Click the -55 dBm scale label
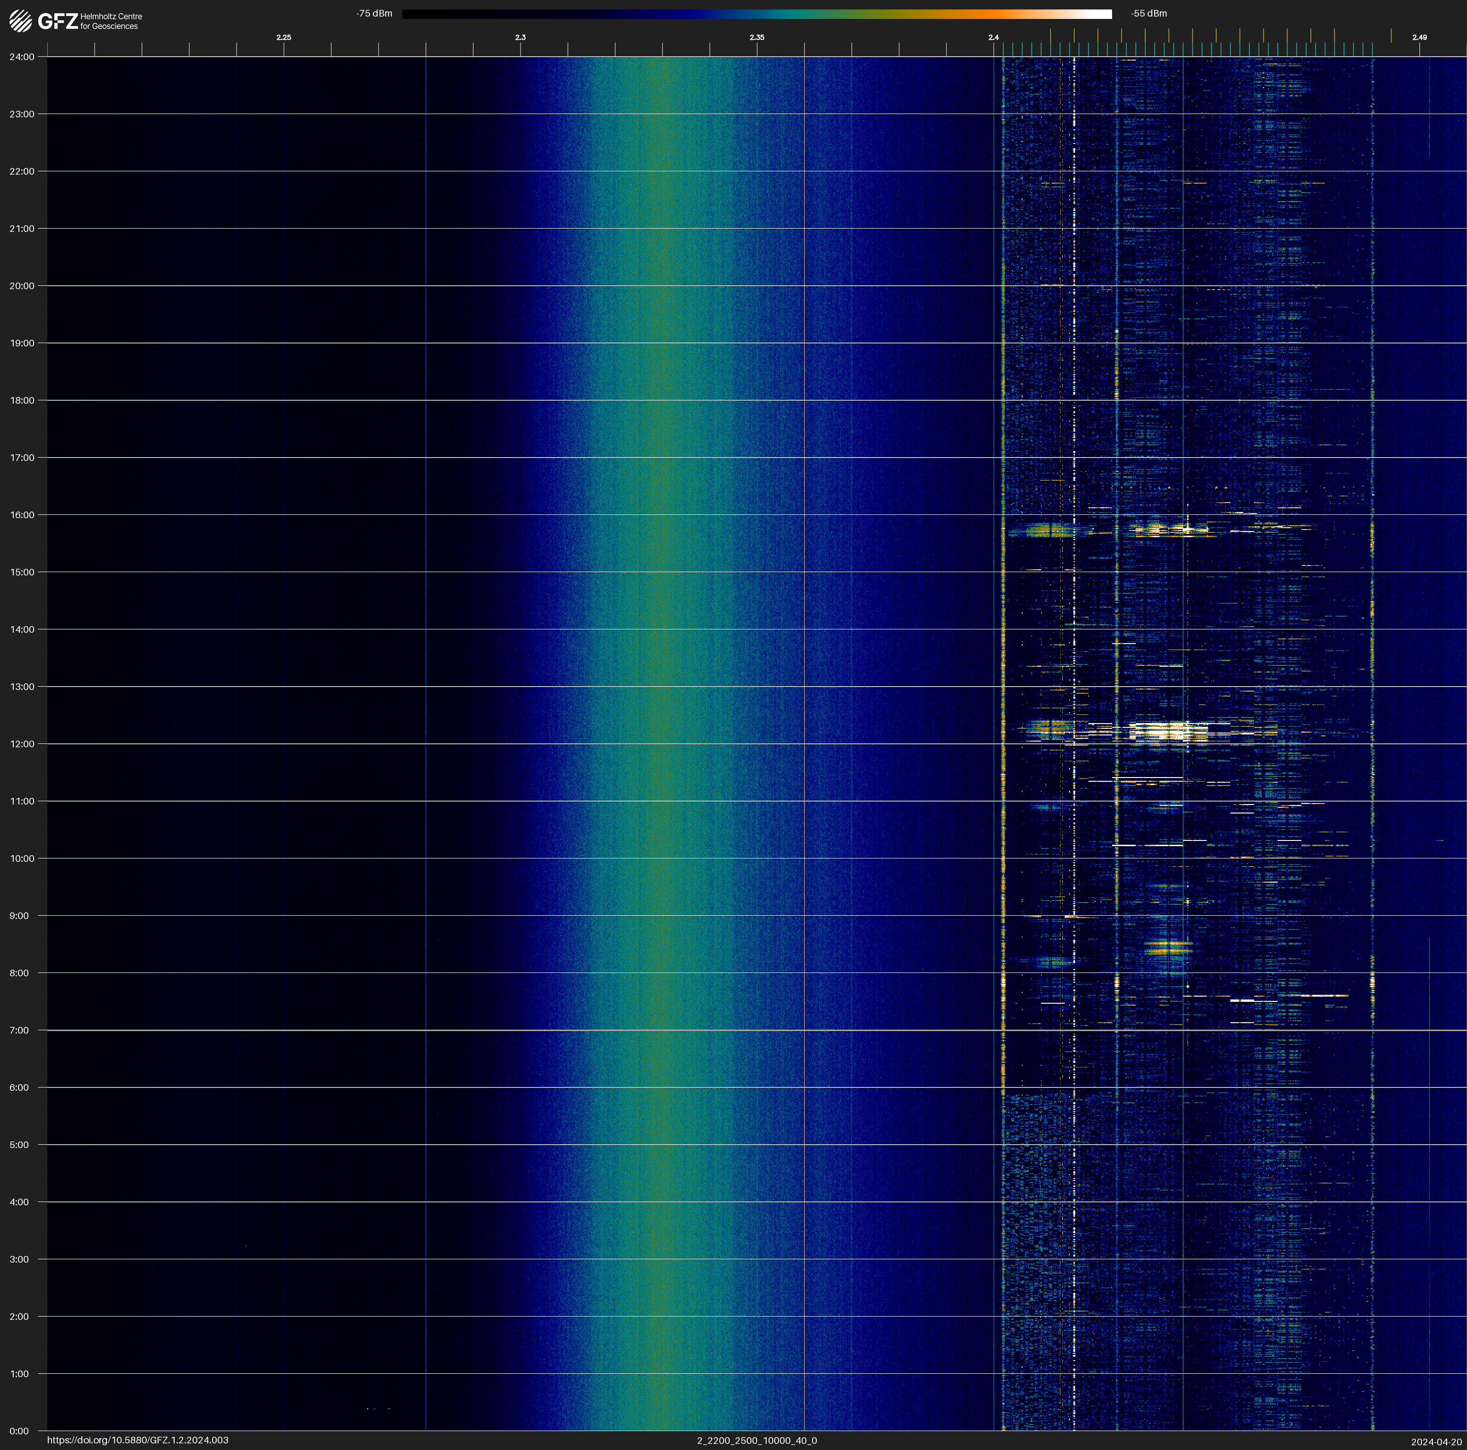The width and height of the screenshot is (1467, 1450). coord(1148,14)
